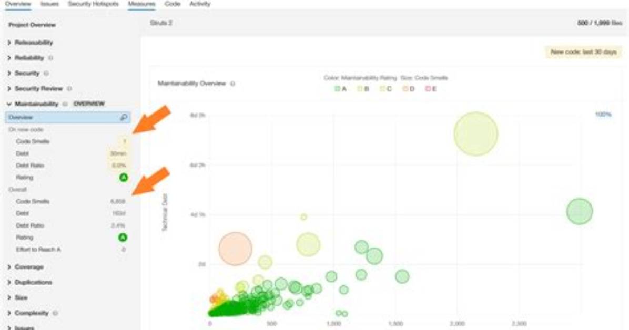Screen dimensions: 629x330
Task: Open the Overview tab
Action: click(x=18, y=4)
